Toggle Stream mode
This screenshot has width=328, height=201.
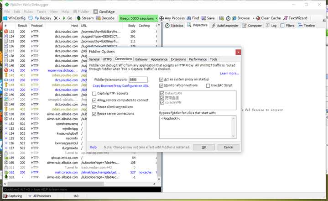[85, 18]
